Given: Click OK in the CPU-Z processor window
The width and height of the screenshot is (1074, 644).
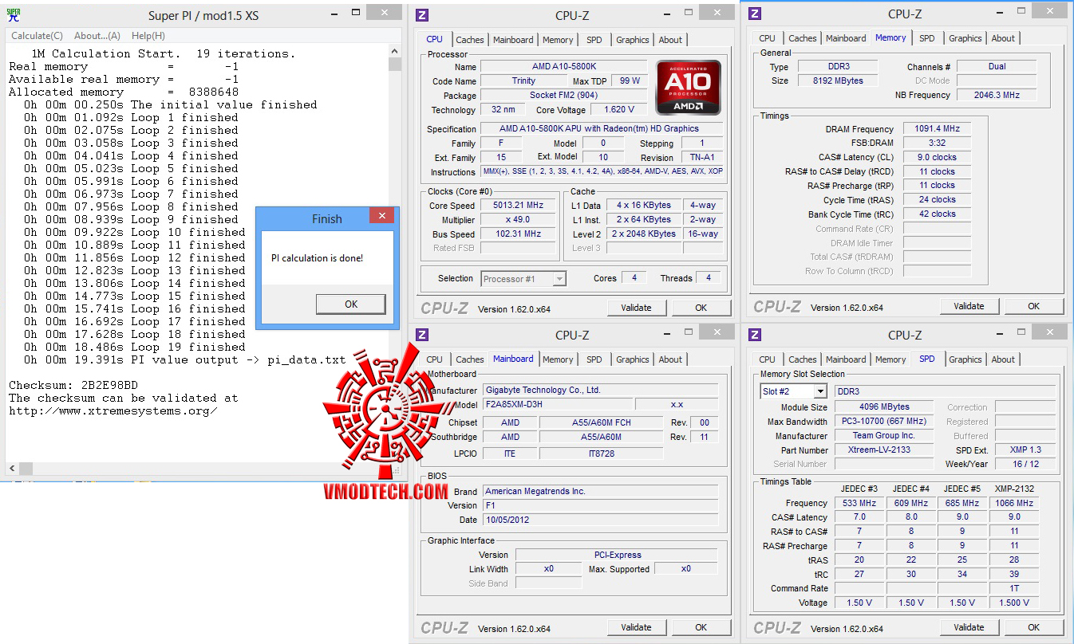Looking at the screenshot, I should tap(701, 308).
